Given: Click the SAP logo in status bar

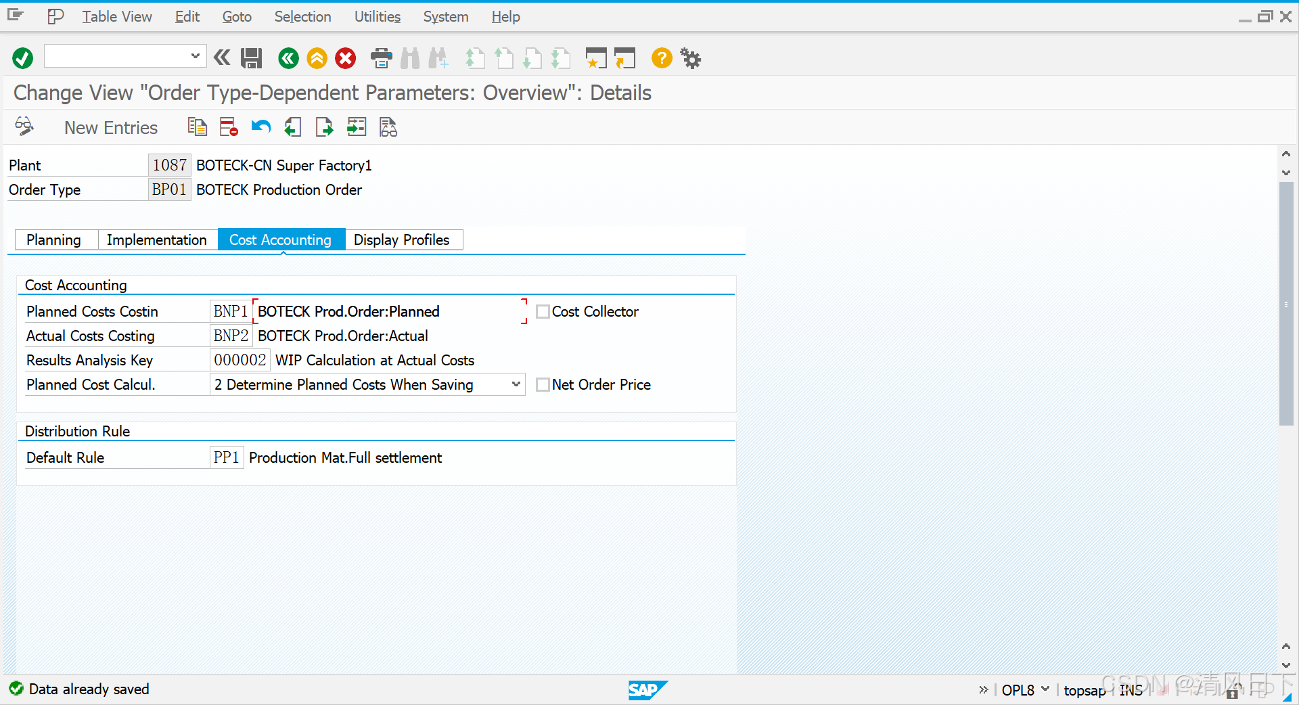Looking at the screenshot, I should [x=647, y=689].
